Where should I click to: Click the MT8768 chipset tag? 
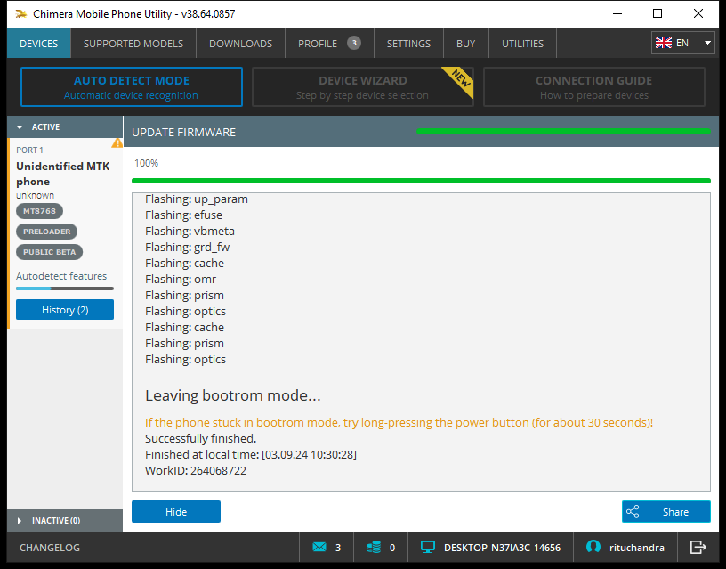39,211
